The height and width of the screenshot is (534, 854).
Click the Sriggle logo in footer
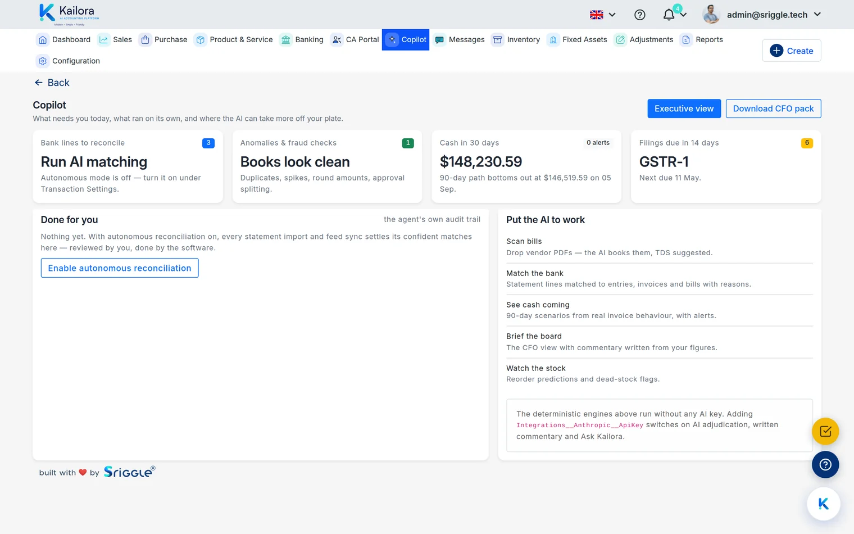click(129, 472)
